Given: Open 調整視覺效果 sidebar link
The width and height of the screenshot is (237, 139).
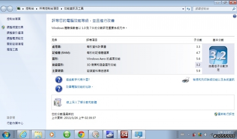Looking at the screenshot, I should click(15, 27).
